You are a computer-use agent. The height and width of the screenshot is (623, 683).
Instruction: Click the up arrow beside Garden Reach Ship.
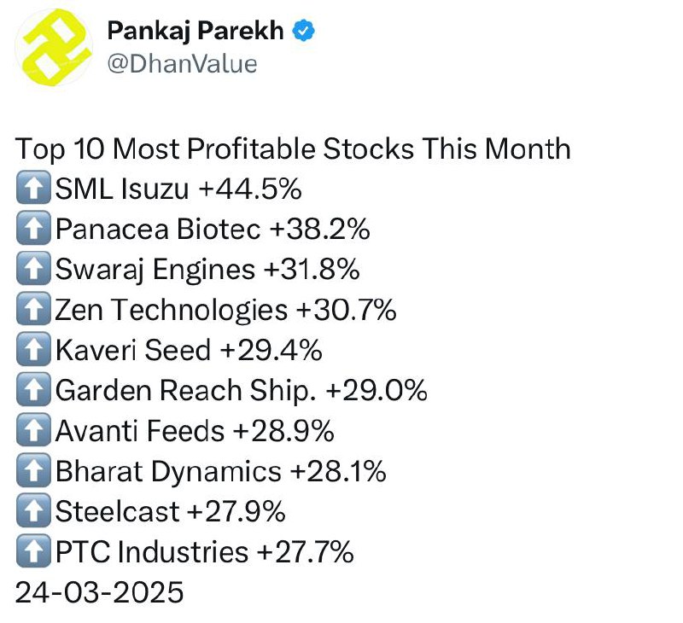[33, 390]
